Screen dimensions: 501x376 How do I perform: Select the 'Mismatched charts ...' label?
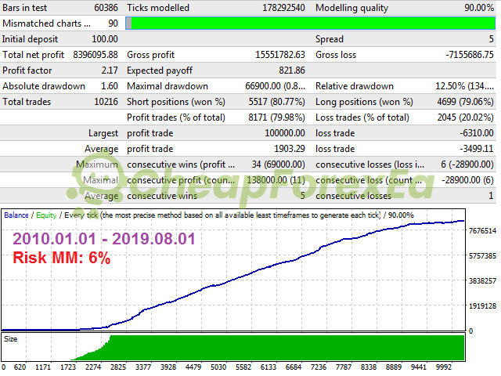(47, 23)
